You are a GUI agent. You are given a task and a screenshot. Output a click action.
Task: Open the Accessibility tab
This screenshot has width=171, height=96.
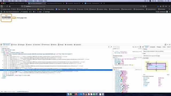(x=69, y=45)
